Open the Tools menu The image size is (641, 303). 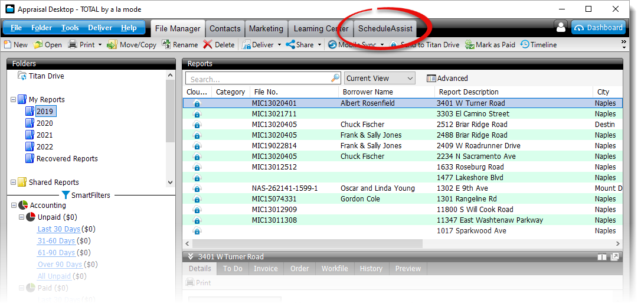70,28
